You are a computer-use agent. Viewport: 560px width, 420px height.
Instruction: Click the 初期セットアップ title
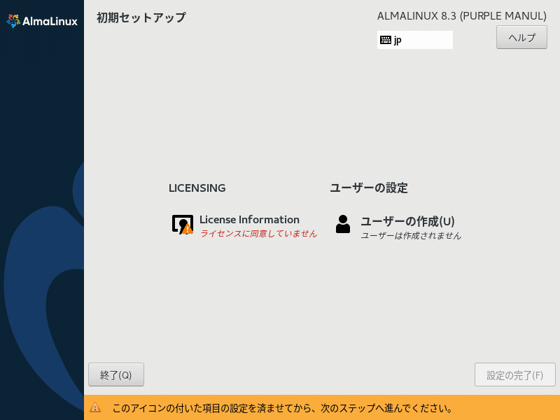click(x=141, y=17)
